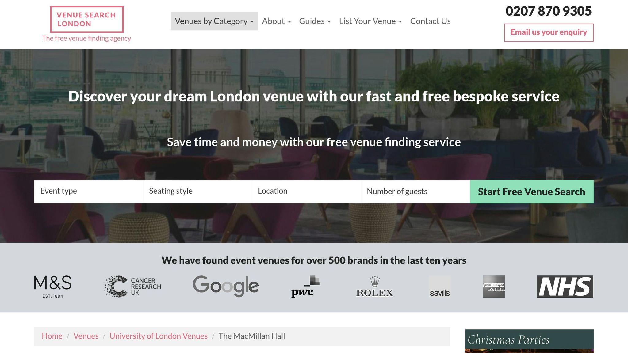This screenshot has height=353, width=628.
Task: Go to Contact Us page
Action: pyautogui.click(x=430, y=21)
